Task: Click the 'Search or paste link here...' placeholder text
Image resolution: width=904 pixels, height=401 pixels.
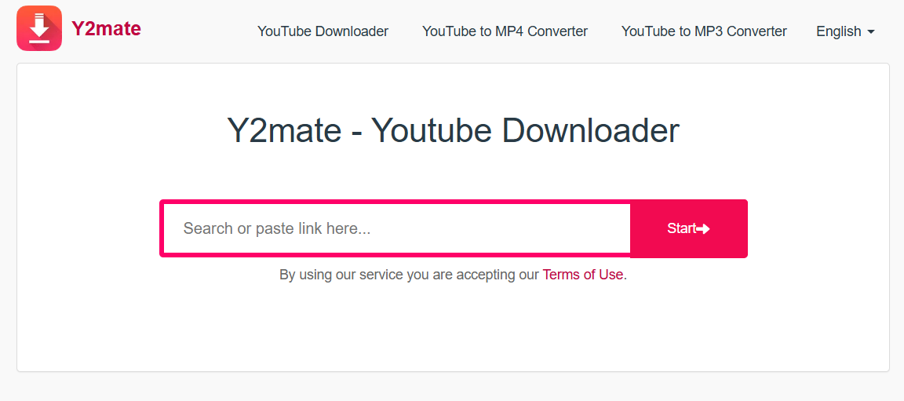Action: pyautogui.click(x=277, y=228)
